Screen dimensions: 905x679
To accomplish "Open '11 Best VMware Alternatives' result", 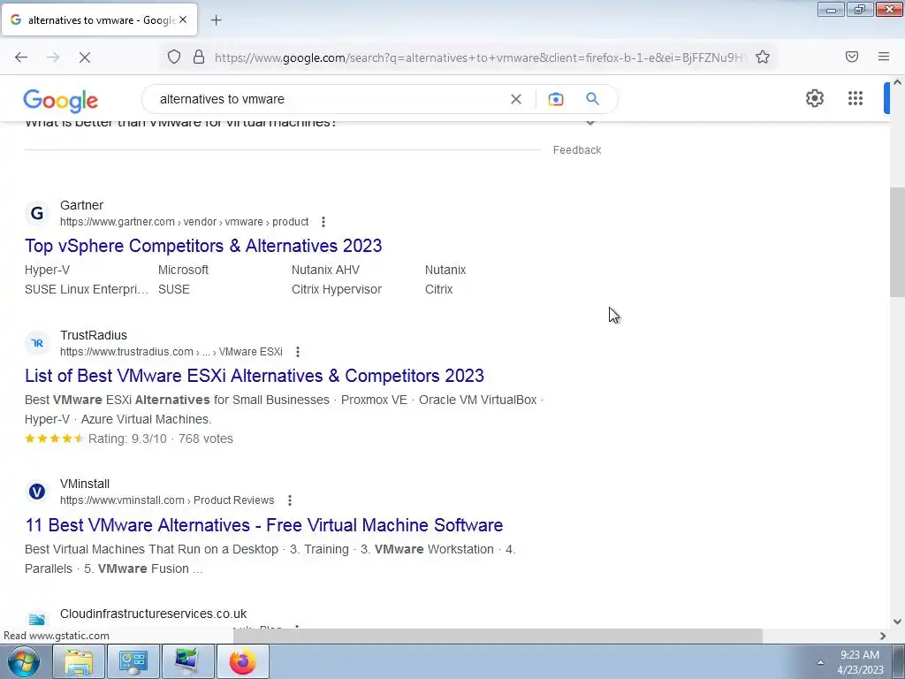I will (x=263, y=525).
